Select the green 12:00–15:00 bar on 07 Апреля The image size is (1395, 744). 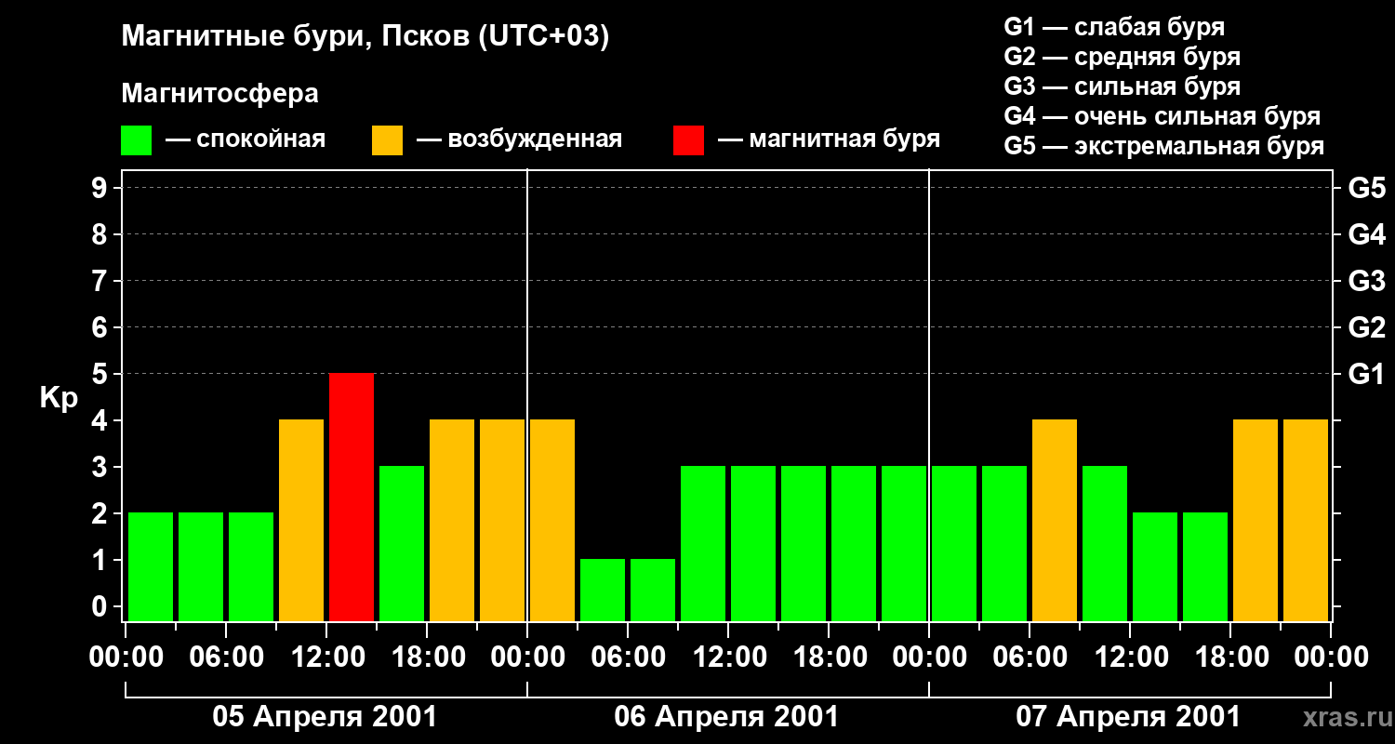[x=1155, y=566]
